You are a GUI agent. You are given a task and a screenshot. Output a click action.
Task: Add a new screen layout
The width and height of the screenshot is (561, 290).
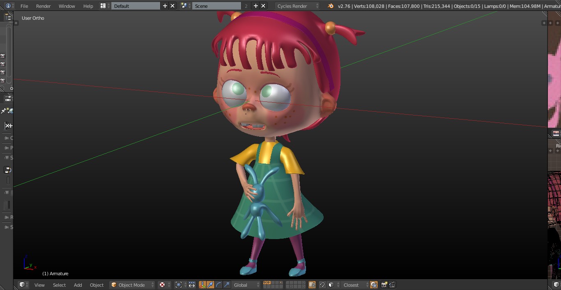pyautogui.click(x=165, y=6)
